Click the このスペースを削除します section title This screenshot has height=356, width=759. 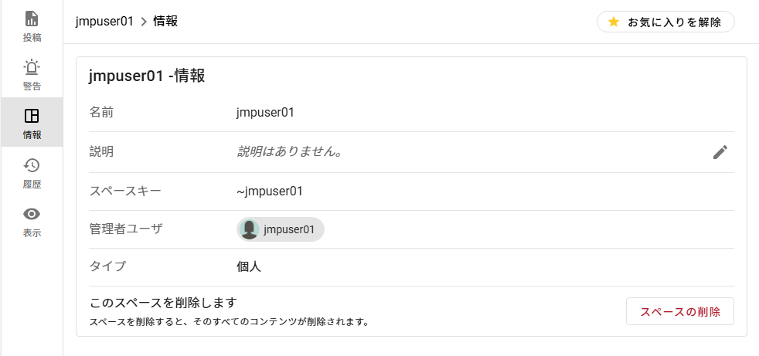(163, 302)
